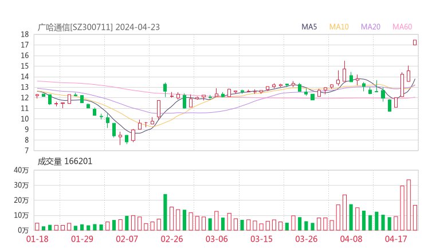Screen dimensions: 424x252
Task: Click the price axis value 18
Action: [x=25, y=34]
